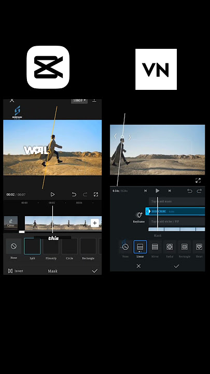Click the VN playhead line
Viewport: 210px width, 374px height.
(x=158, y=213)
